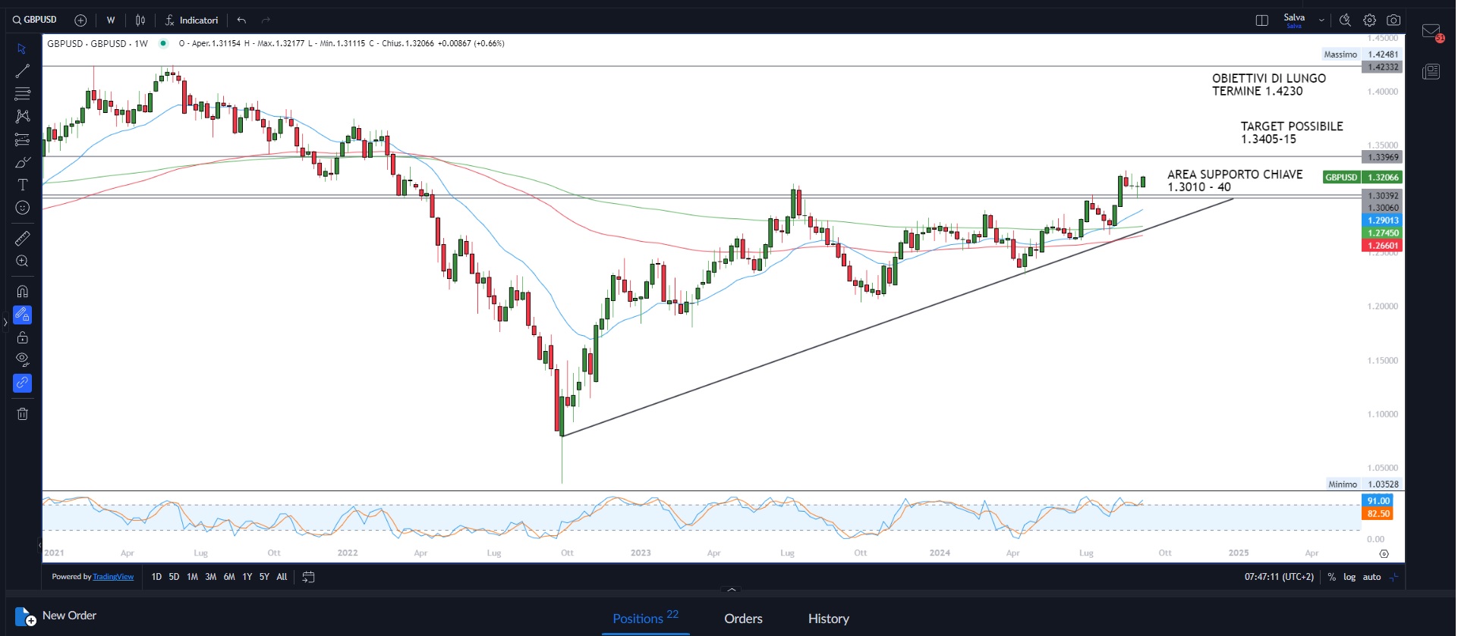This screenshot has width=1458, height=636.
Task: Switch to the History tab
Action: pos(828,619)
